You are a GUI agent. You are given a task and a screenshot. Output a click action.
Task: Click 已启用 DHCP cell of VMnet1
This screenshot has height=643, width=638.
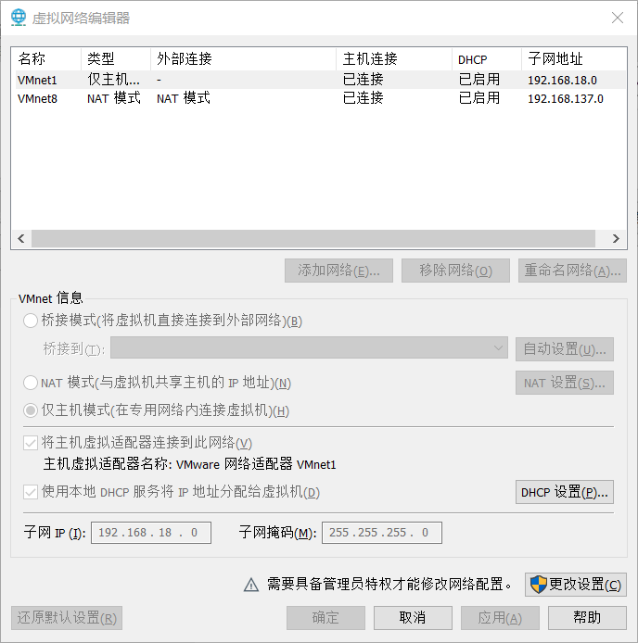tap(479, 80)
